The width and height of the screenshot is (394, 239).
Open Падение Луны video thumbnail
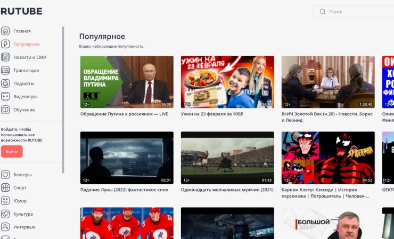pos(127,158)
